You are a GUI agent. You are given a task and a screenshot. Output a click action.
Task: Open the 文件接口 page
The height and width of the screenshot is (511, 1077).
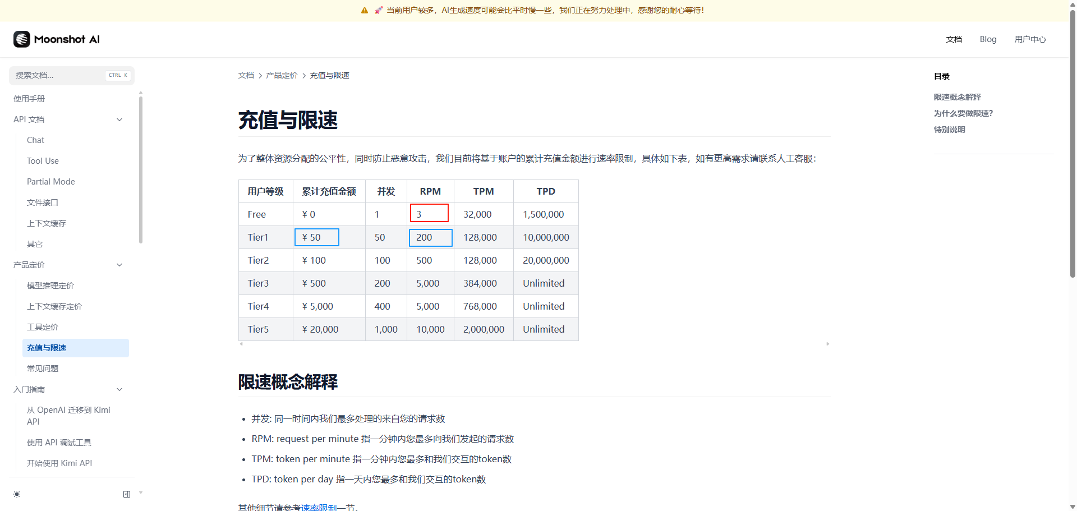(43, 202)
